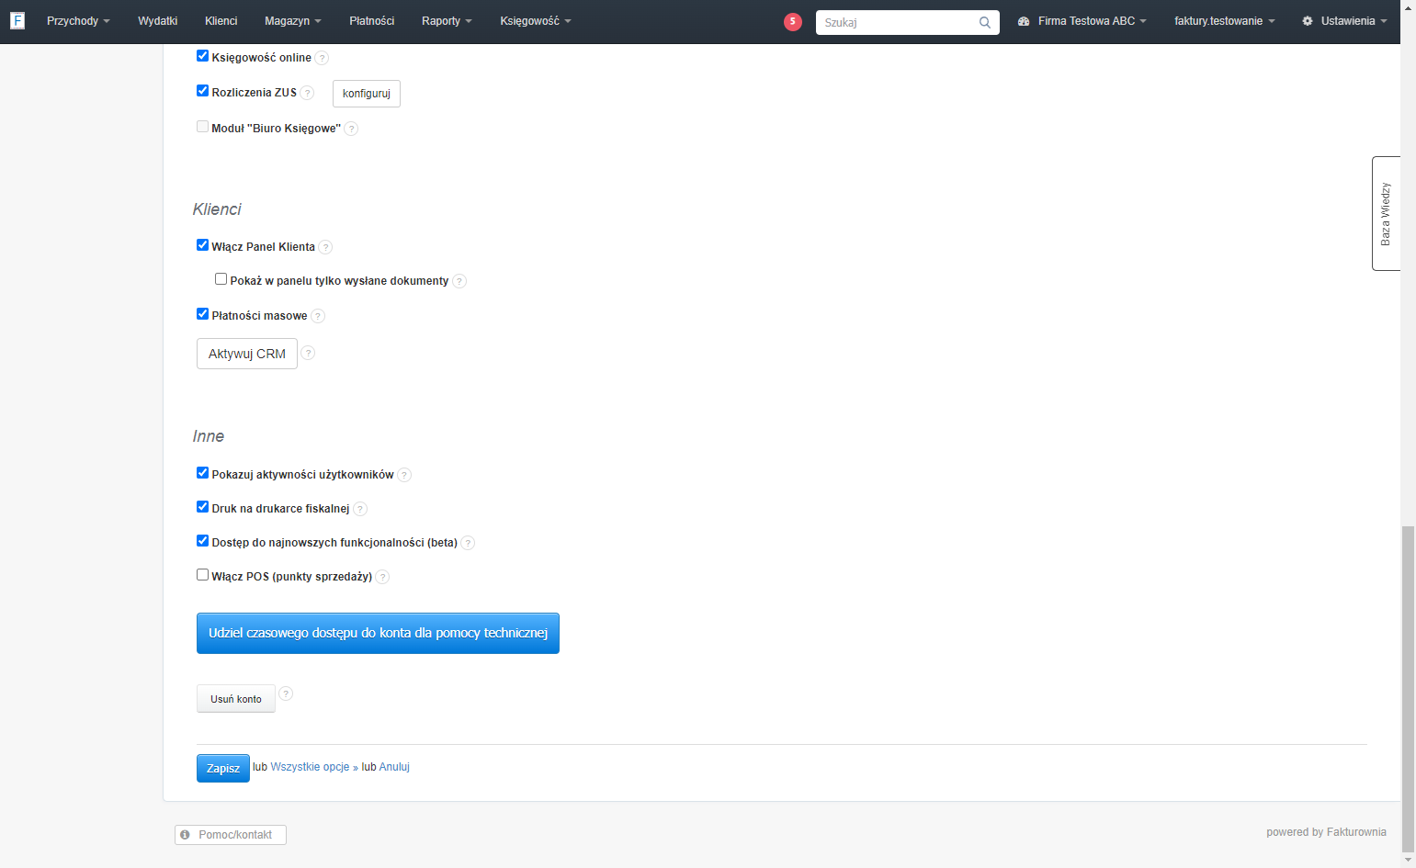Show help next to Aktywuj CRM
1416x868 pixels.
point(308,353)
